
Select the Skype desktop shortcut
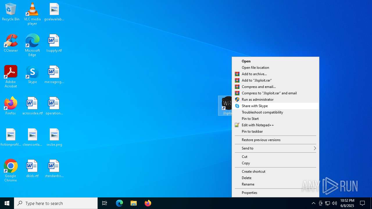click(32, 75)
